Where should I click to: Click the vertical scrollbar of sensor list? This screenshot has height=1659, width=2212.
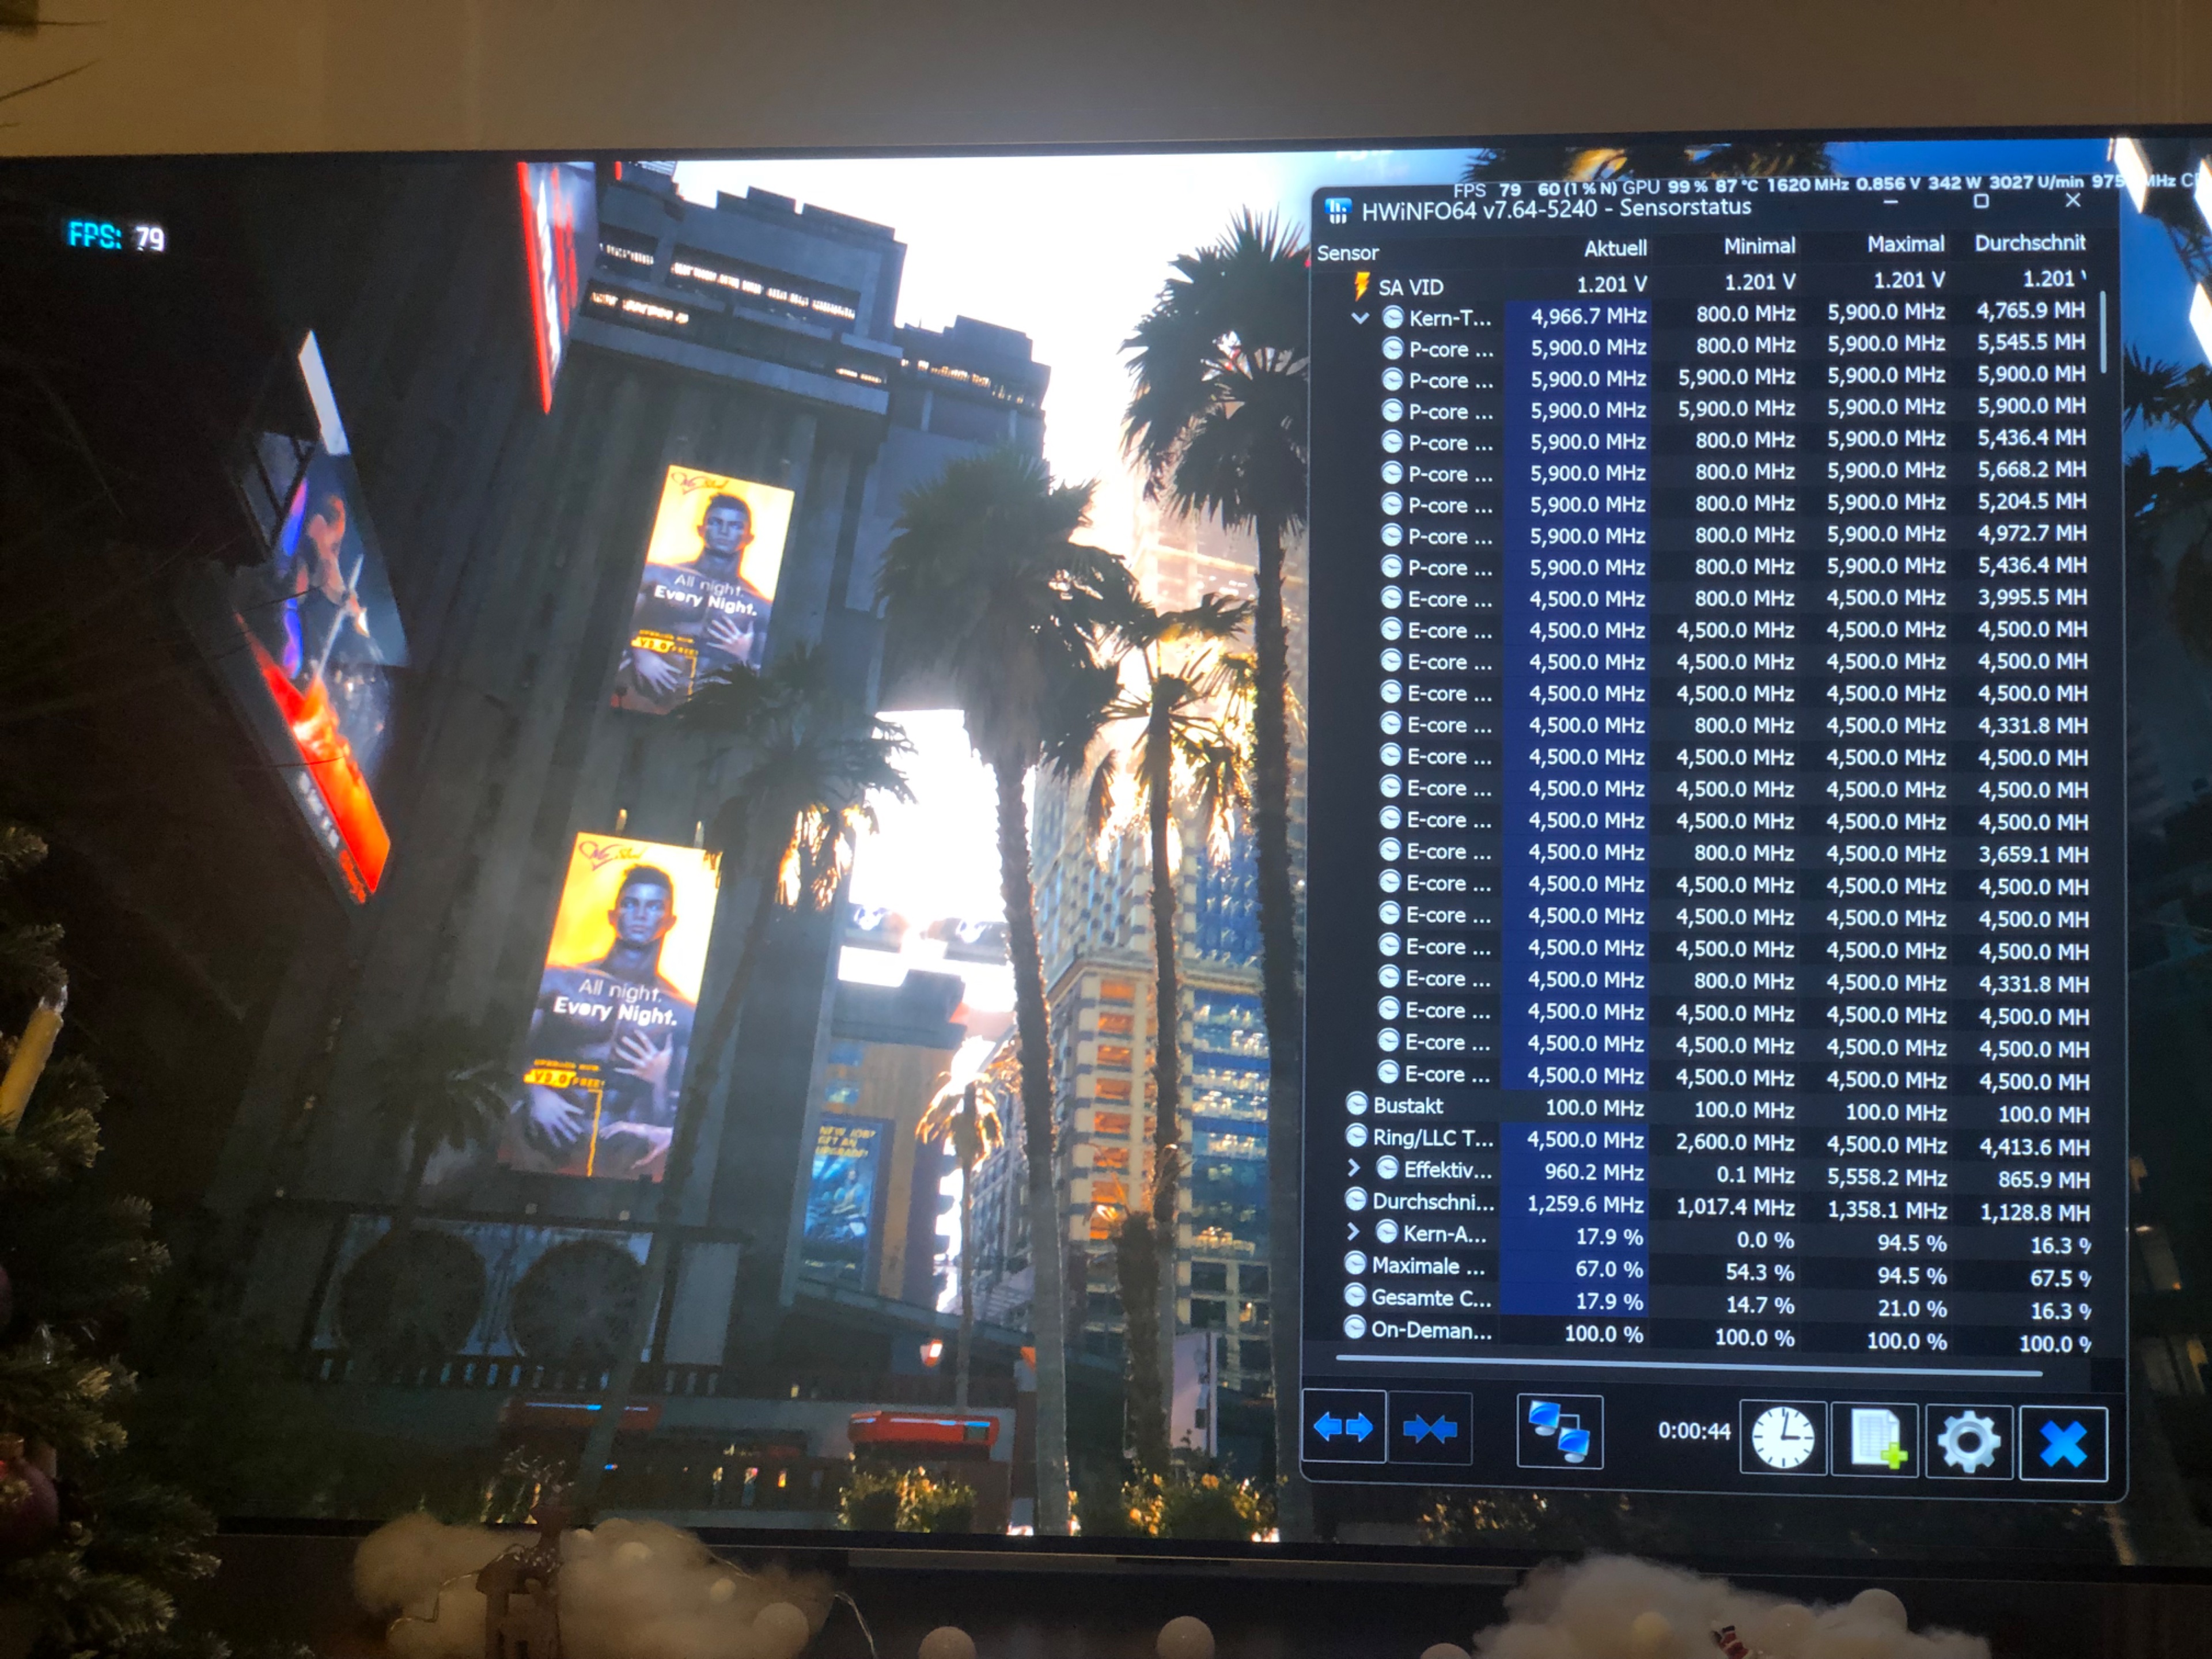coord(2103,332)
